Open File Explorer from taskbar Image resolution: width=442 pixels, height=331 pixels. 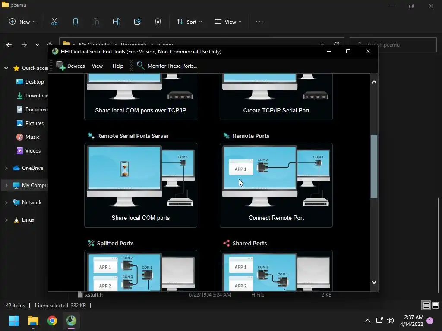pos(33,321)
